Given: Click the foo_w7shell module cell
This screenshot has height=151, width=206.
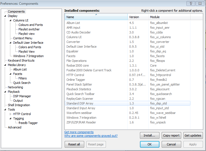Looking at the screenshot, I should click(158, 118).
